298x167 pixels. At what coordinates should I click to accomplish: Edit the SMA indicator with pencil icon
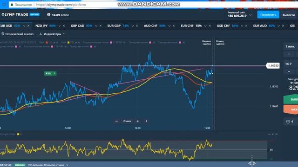point(76,43)
